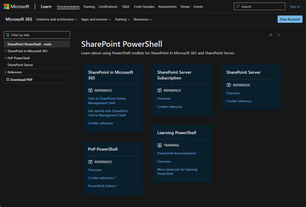Click the Download PDF document icon
The width and height of the screenshot is (306, 207).
pos(8,80)
